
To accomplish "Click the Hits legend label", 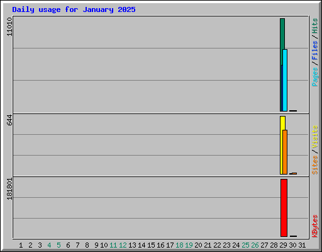I will tap(314, 26).
